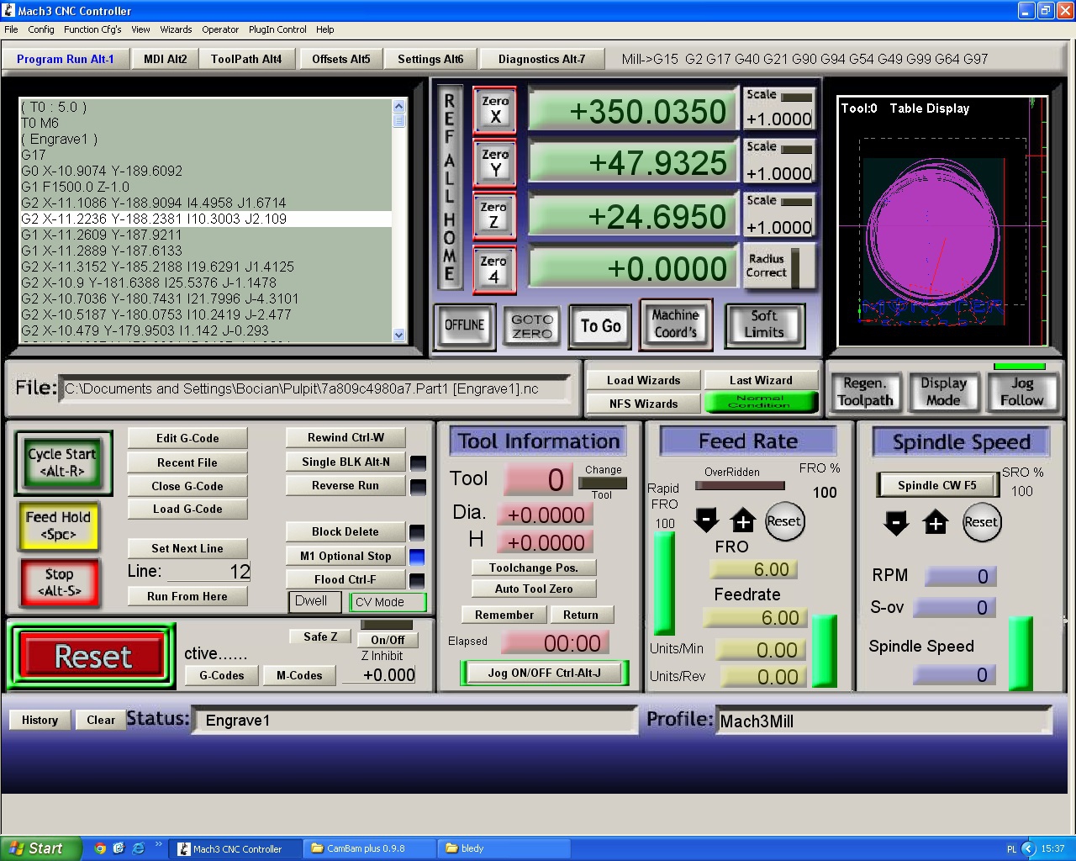Click the Zero X button
This screenshot has width=1076, height=861.
click(x=495, y=109)
